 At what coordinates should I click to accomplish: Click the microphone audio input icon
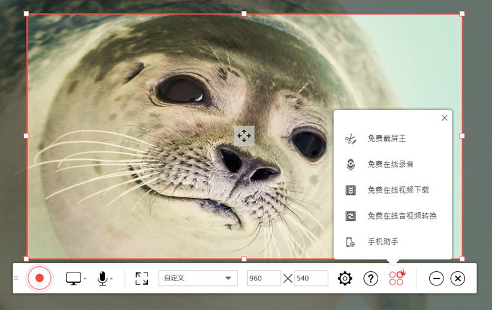point(103,278)
